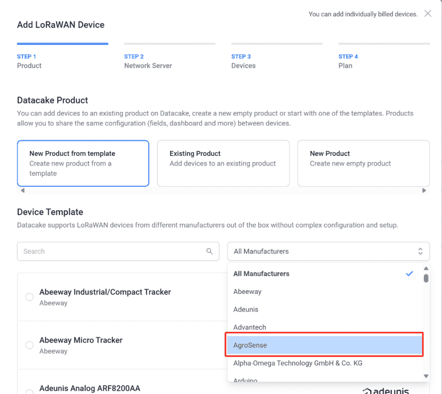
Task: Select New Product from template card
Action: (83, 163)
